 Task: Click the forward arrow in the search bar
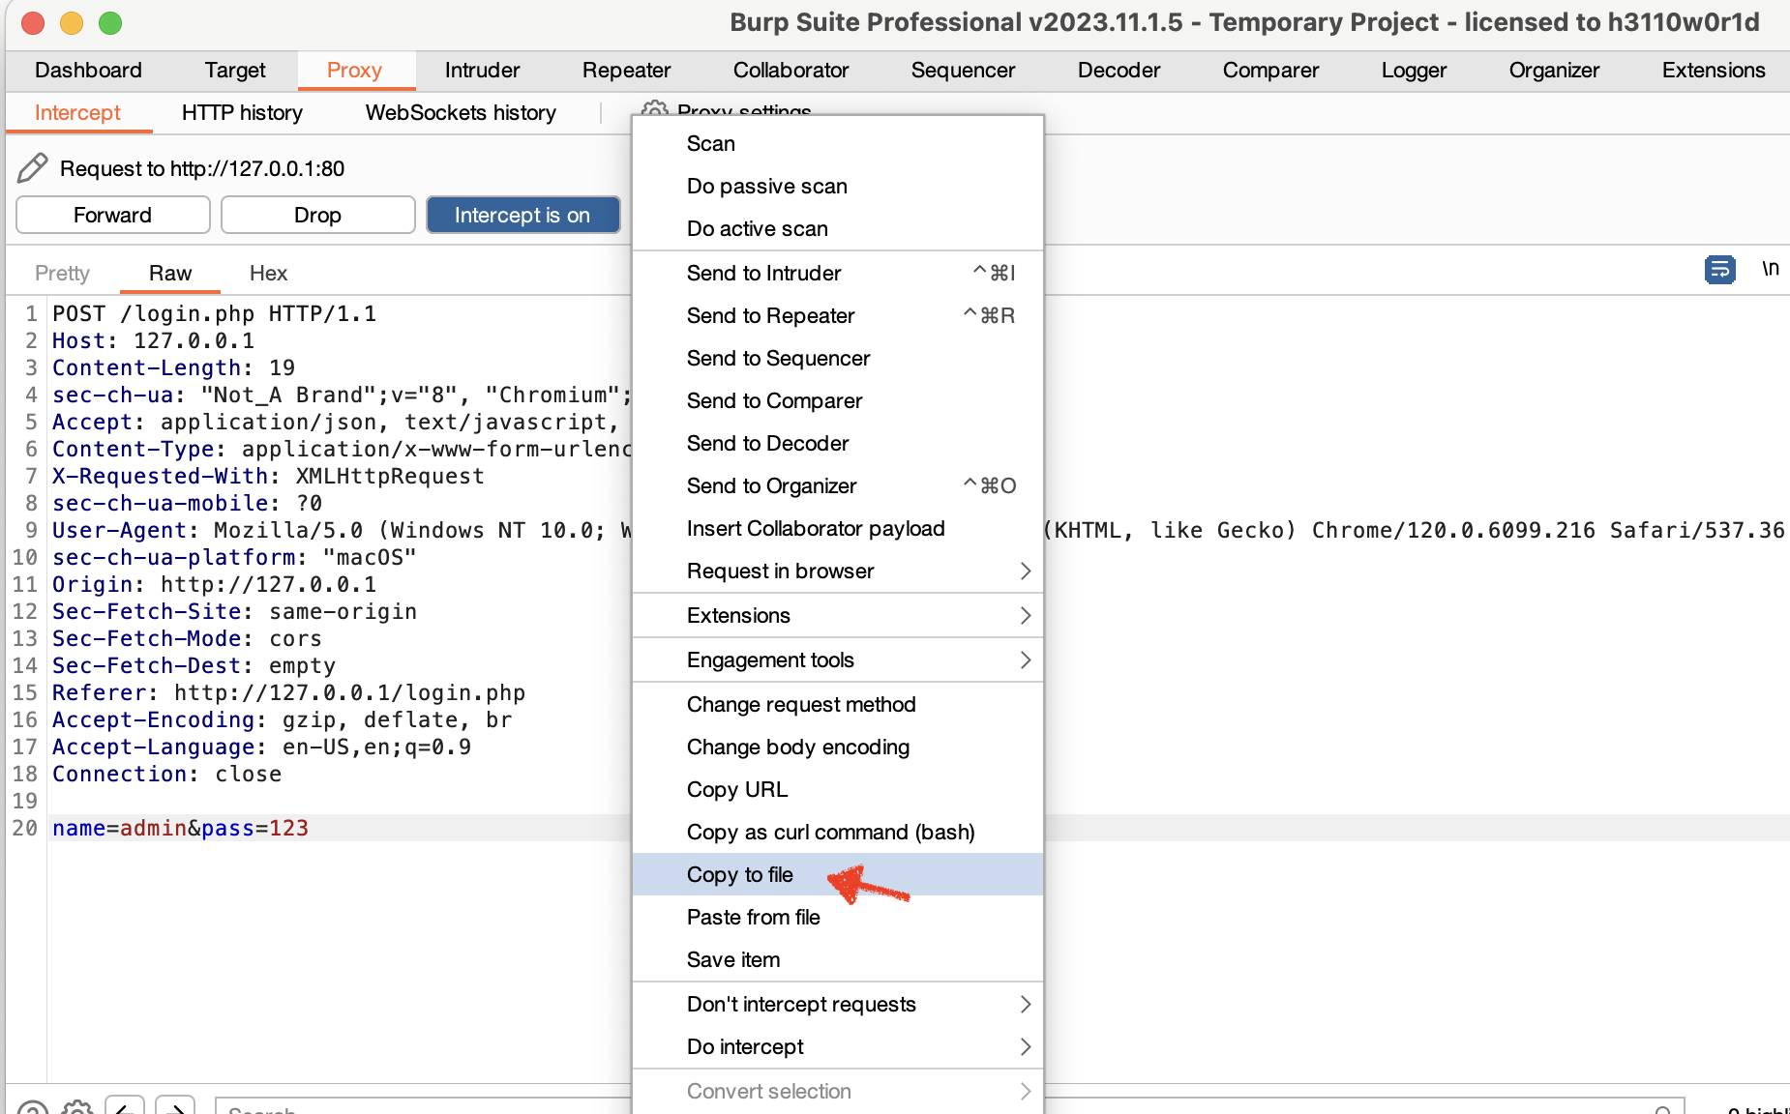[175, 1106]
